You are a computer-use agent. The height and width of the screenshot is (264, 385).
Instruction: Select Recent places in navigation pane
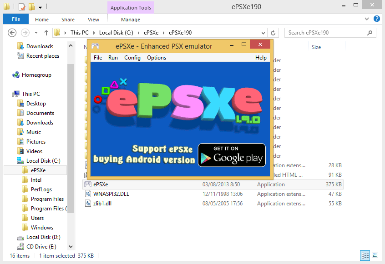43,56
